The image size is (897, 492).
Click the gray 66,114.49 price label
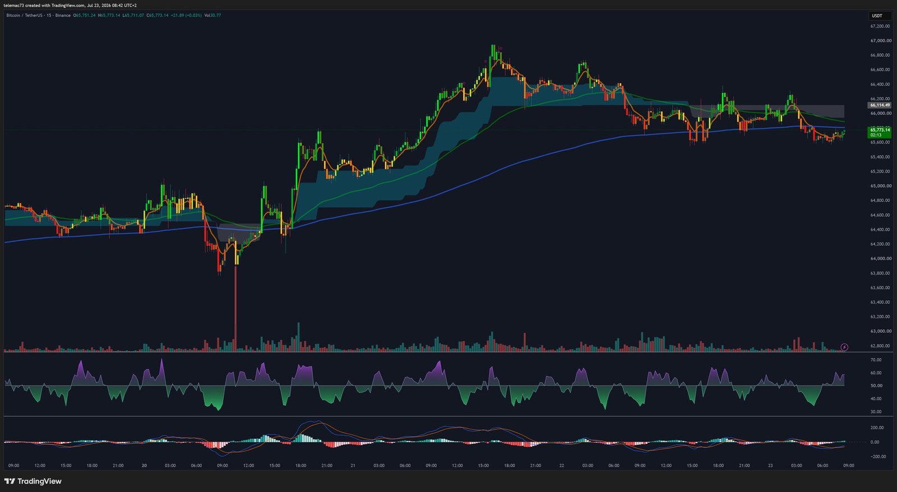coord(880,105)
